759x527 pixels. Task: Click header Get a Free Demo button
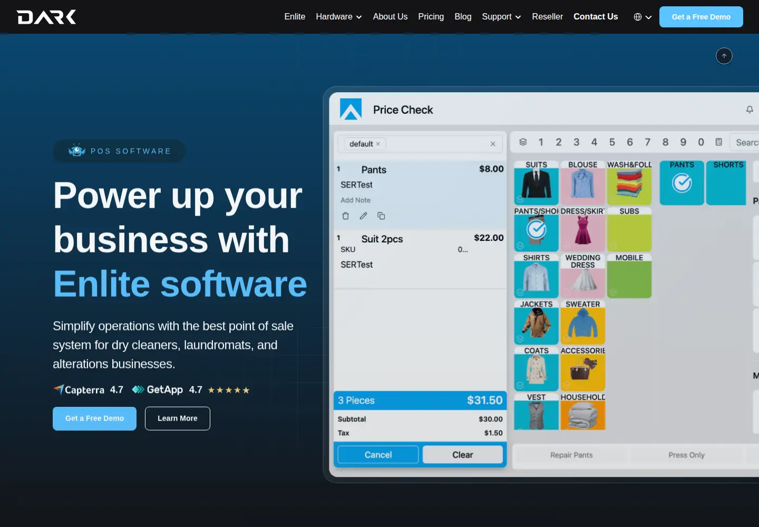point(701,17)
